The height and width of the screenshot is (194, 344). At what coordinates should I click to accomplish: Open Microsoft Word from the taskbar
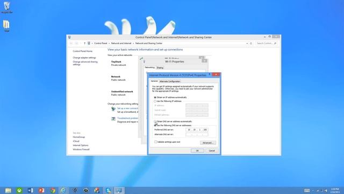click(31, 190)
